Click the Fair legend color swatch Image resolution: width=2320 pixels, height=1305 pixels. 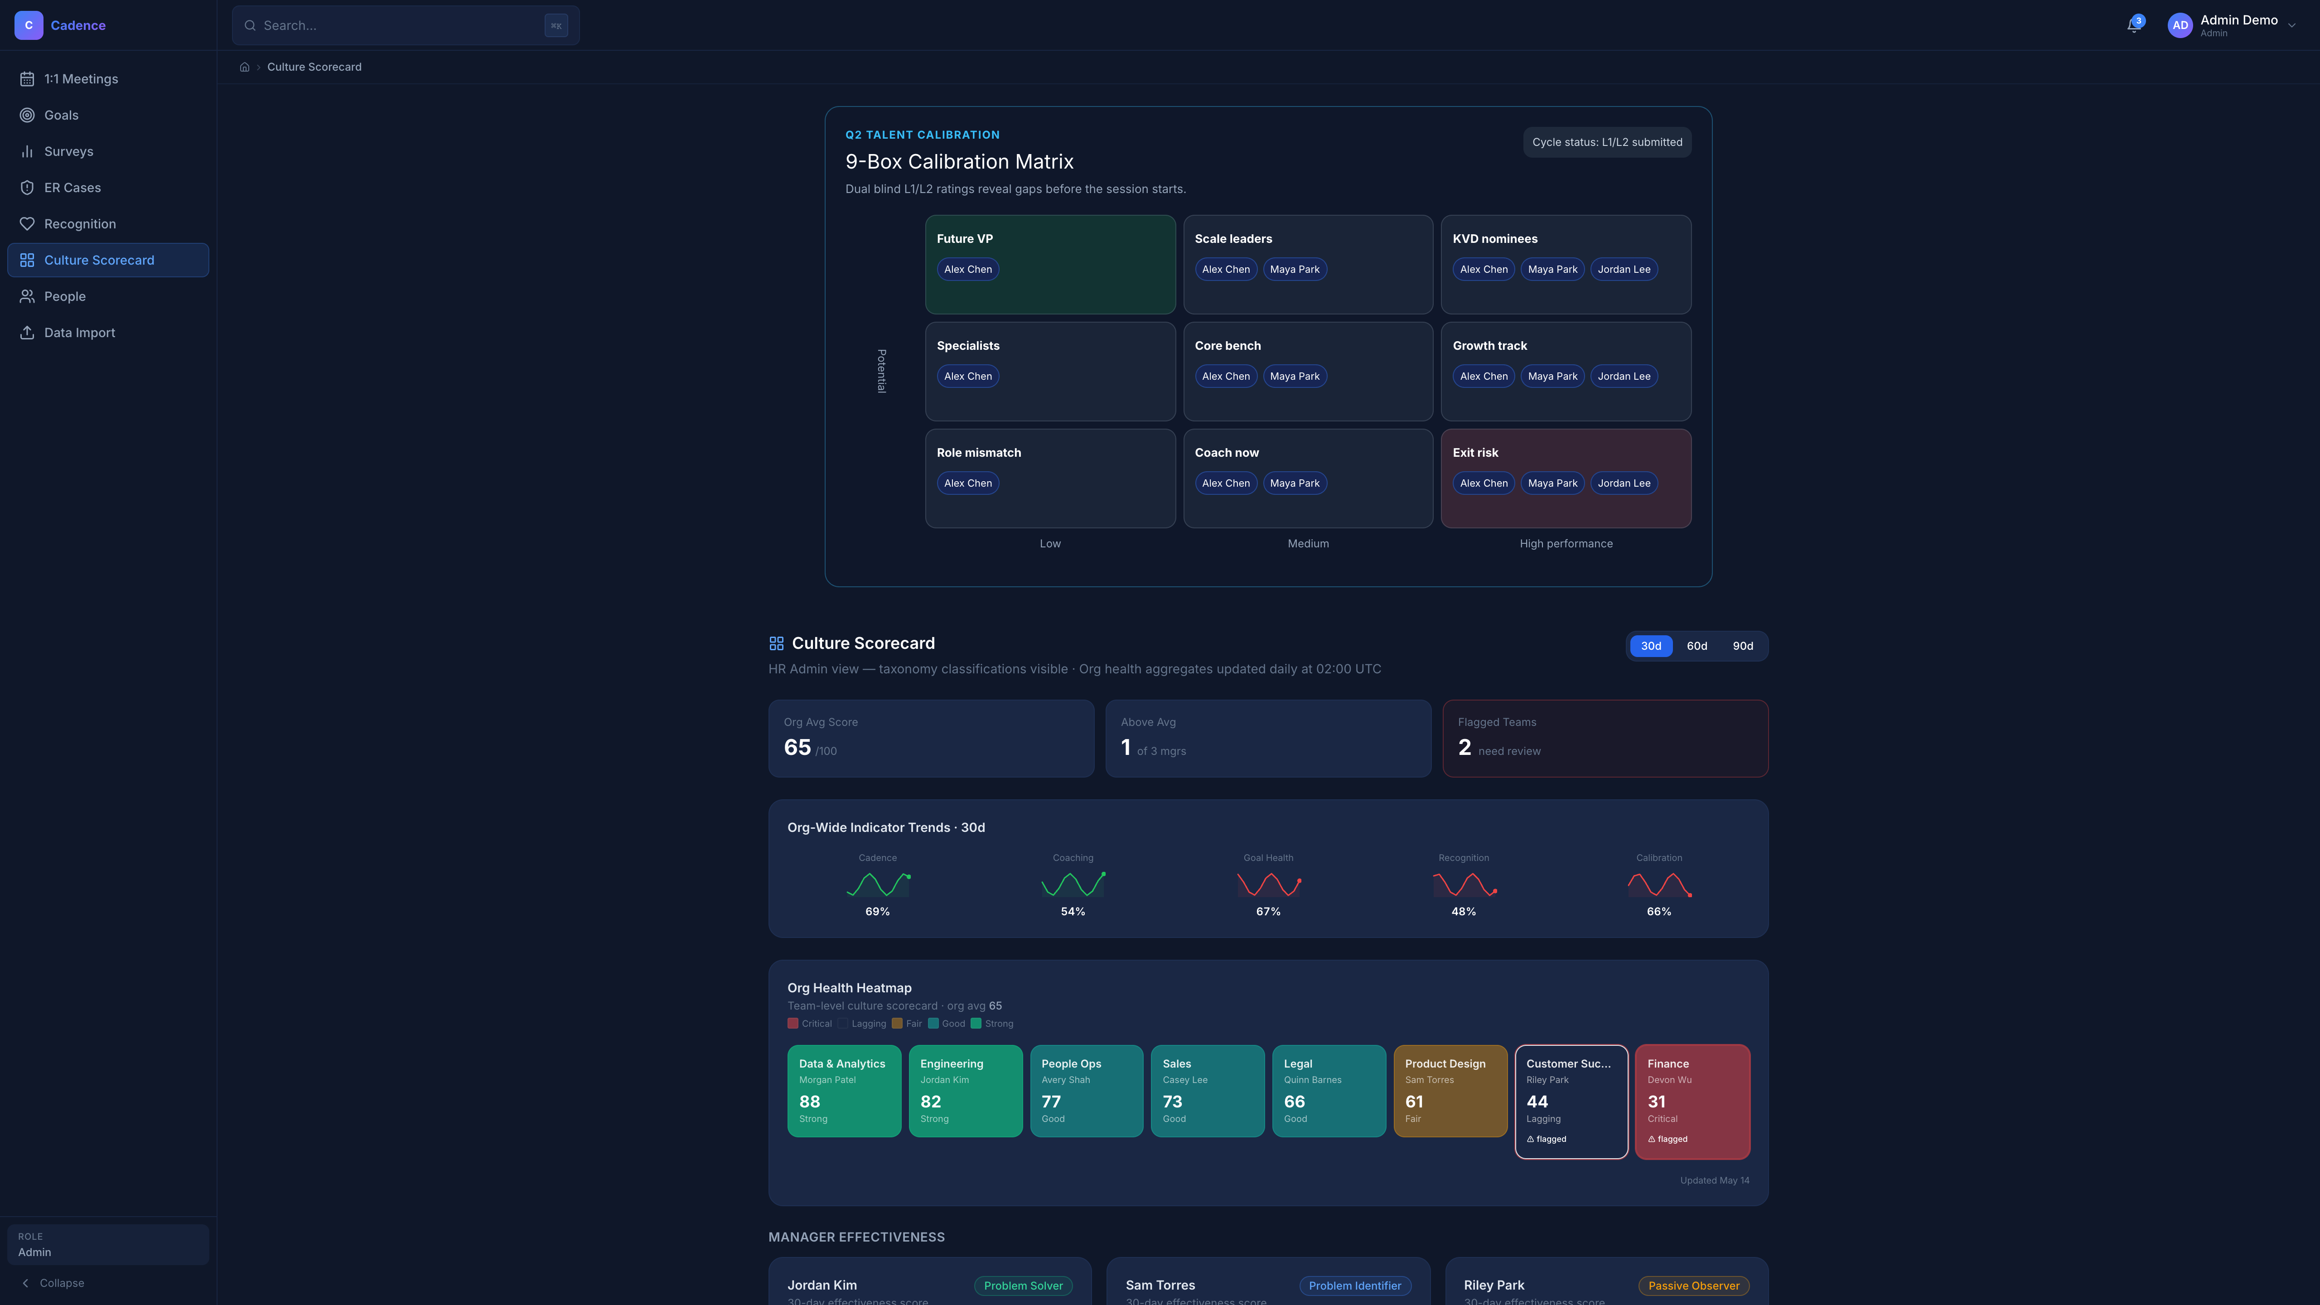tap(897, 1023)
